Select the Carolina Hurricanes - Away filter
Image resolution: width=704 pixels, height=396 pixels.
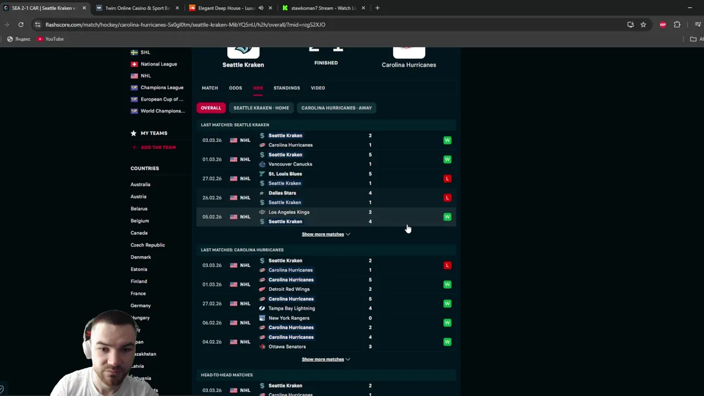coord(337,108)
